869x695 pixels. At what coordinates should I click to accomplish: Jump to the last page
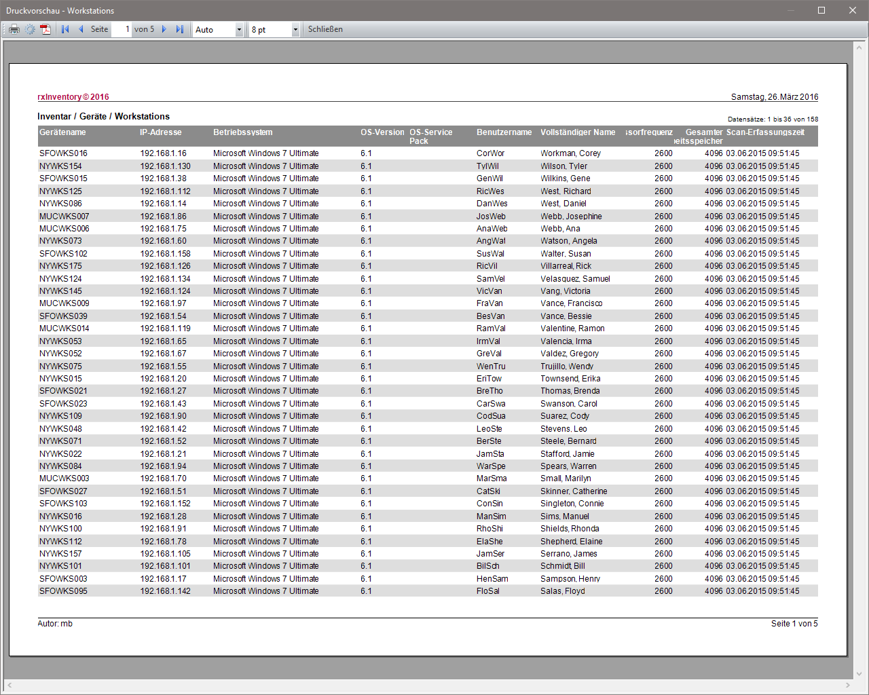pos(180,29)
